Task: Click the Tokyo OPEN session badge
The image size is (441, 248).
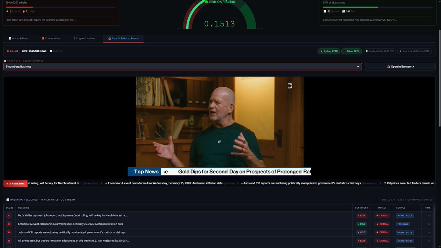Action: 351,51
